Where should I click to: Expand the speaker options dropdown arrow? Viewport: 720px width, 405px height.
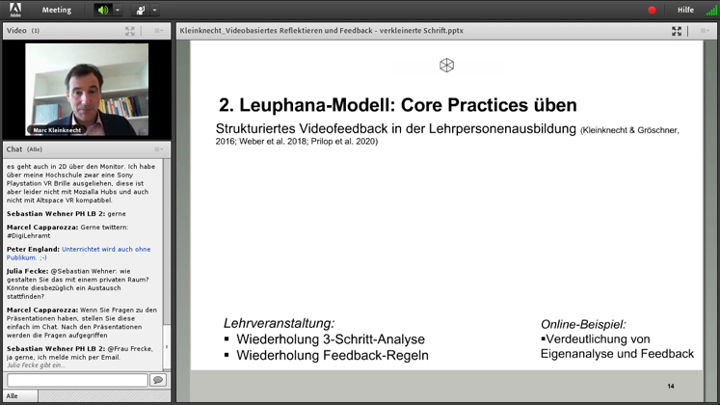118,10
